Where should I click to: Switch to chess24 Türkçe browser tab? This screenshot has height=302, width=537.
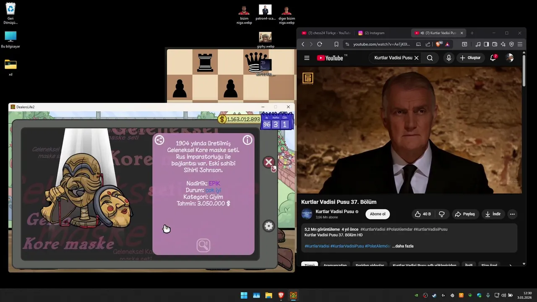point(326,33)
